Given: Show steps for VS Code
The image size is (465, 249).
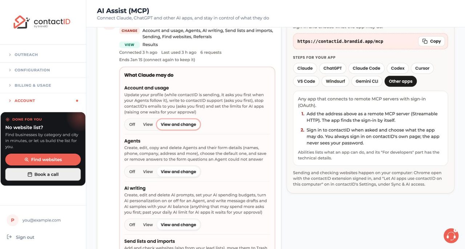Looking at the screenshot, I should (306, 81).
